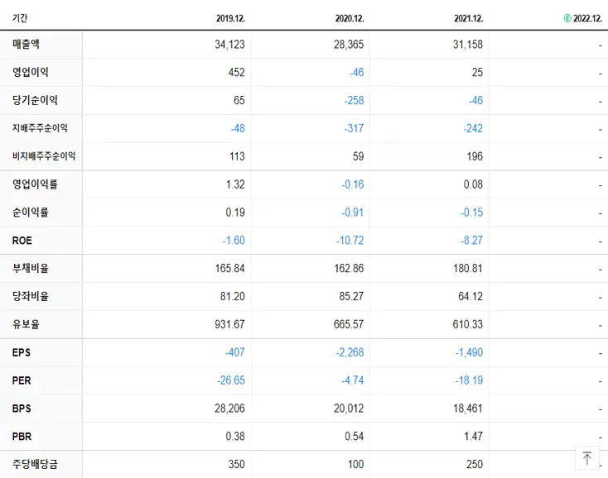
Task: Select the 1.47 PBR value
Action: (474, 437)
